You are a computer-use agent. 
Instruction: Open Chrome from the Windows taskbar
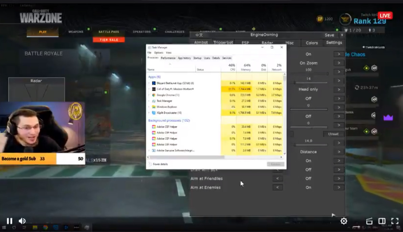point(45,227)
